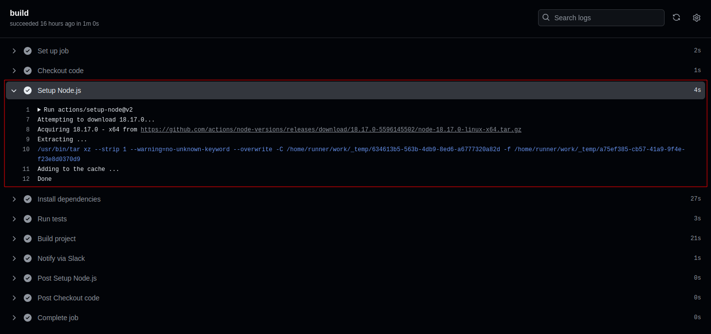Image resolution: width=711 pixels, height=334 pixels.
Task: Click the Post Checkout code step title
Action: 68,298
